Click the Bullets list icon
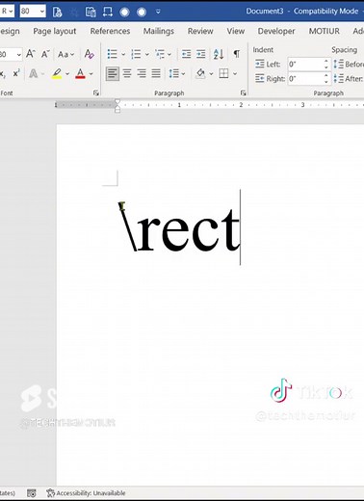364x501 pixels. [112, 54]
